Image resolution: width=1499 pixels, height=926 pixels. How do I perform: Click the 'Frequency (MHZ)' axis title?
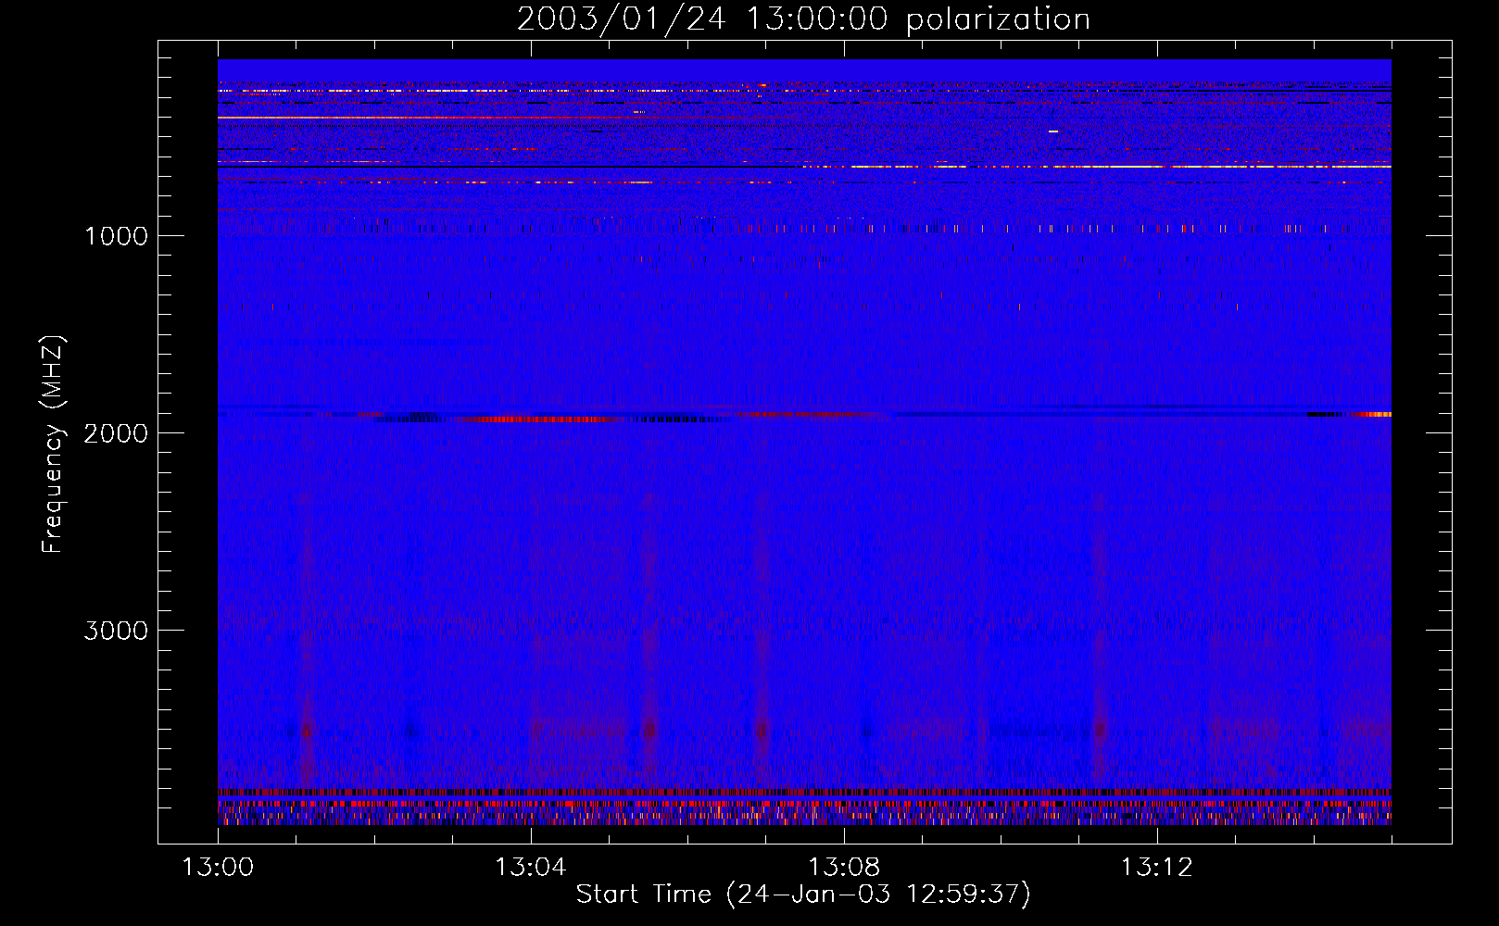click(53, 444)
